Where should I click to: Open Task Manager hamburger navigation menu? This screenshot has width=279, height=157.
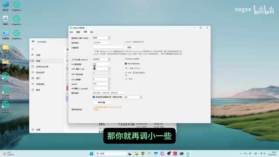click(33, 49)
